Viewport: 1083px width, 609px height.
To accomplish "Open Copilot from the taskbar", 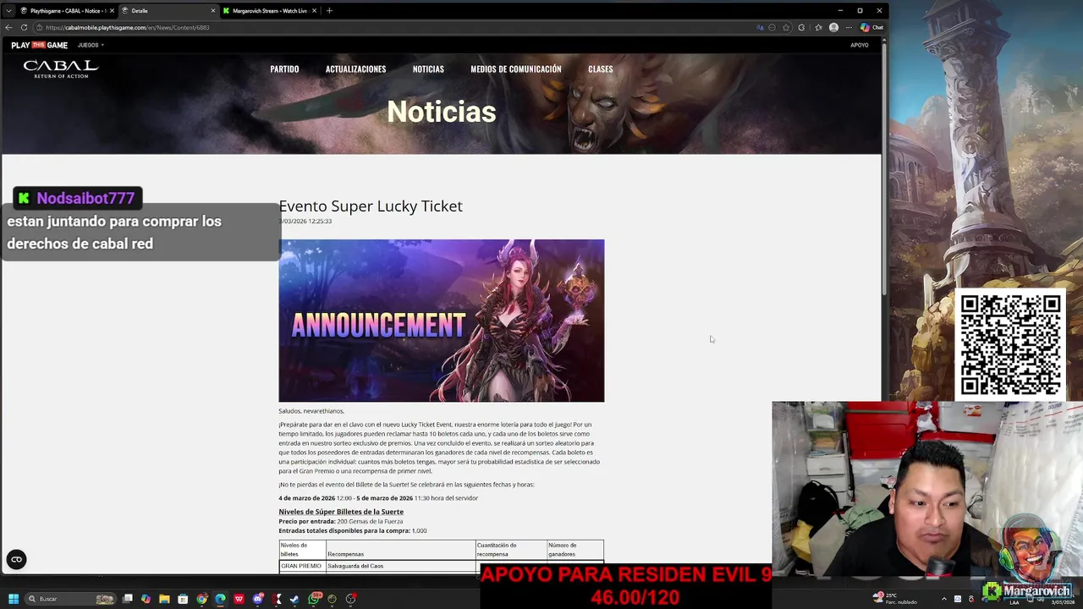I will pos(146,599).
